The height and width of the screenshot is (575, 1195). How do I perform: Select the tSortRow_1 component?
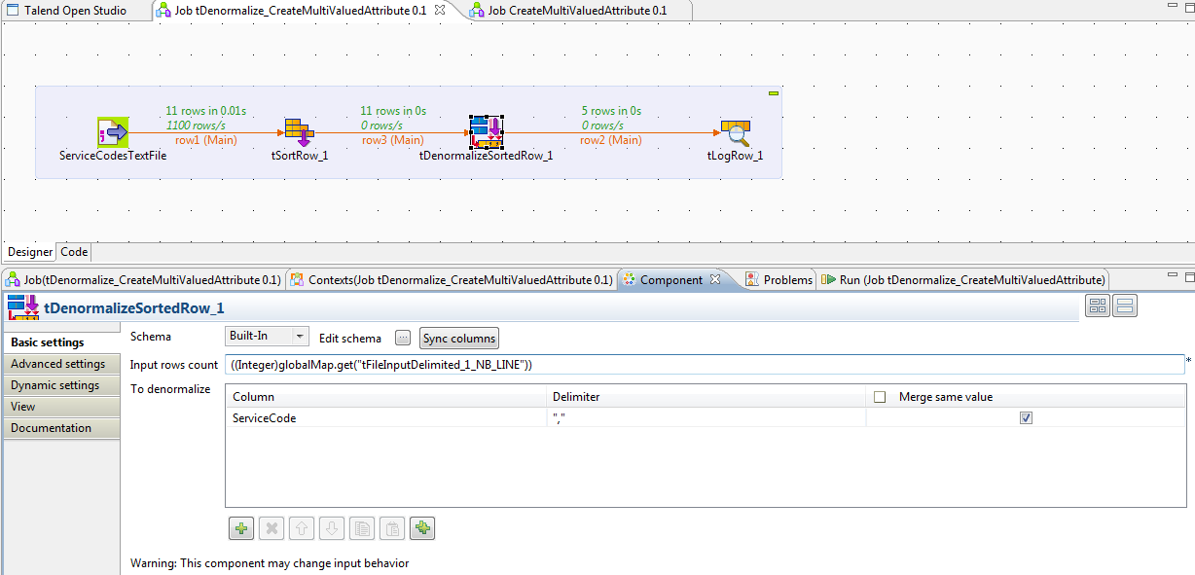[x=298, y=131]
